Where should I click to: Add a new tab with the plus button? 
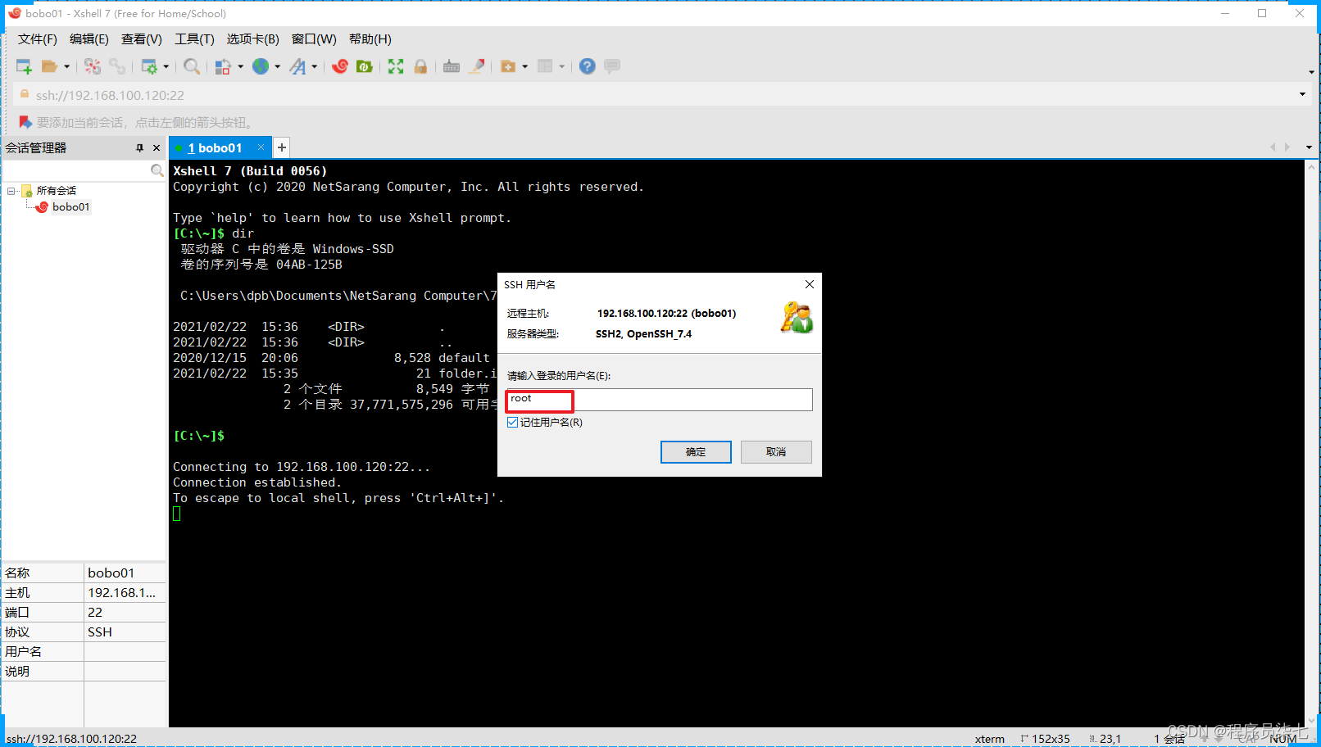pos(281,147)
